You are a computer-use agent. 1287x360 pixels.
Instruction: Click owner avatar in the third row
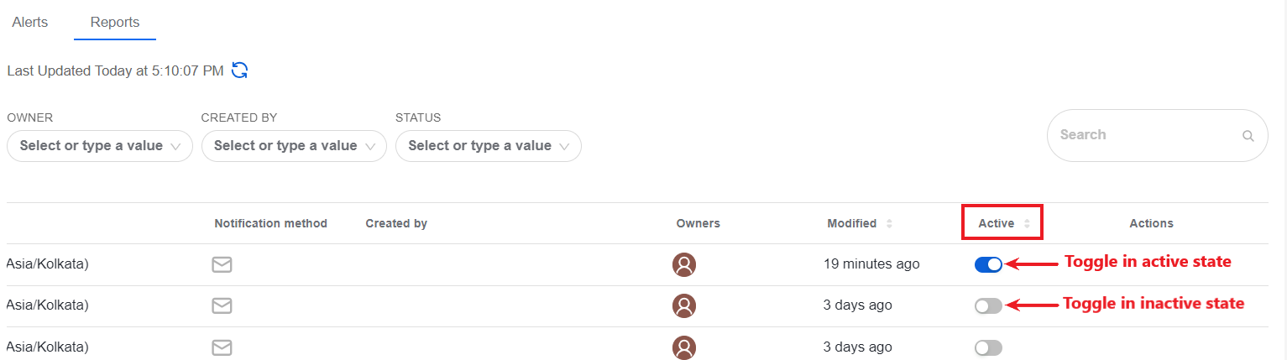pyautogui.click(x=684, y=347)
